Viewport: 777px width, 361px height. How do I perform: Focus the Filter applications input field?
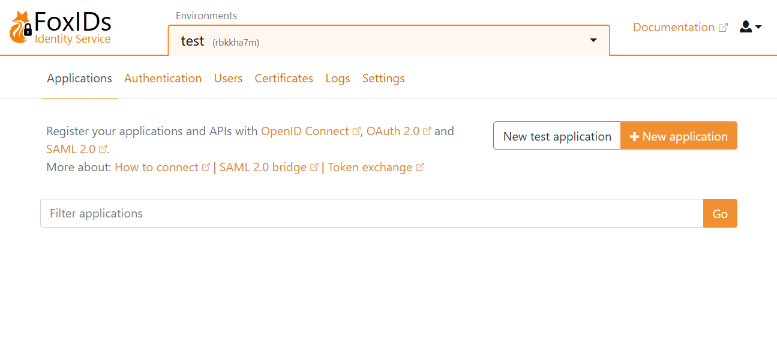[371, 213]
